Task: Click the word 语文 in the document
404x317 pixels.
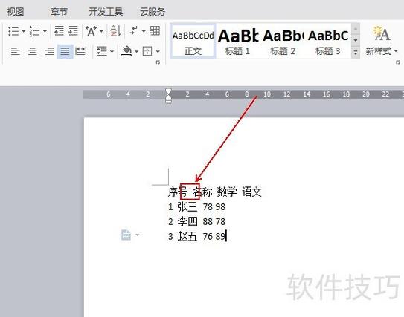Action: [251, 192]
